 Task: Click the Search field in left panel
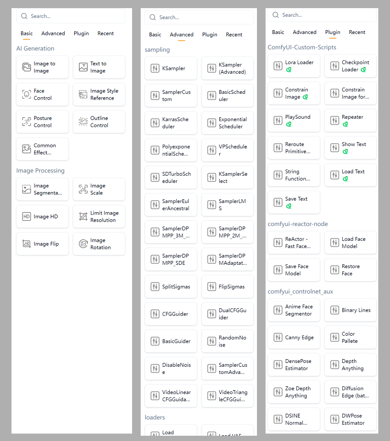tap(71, 16)
